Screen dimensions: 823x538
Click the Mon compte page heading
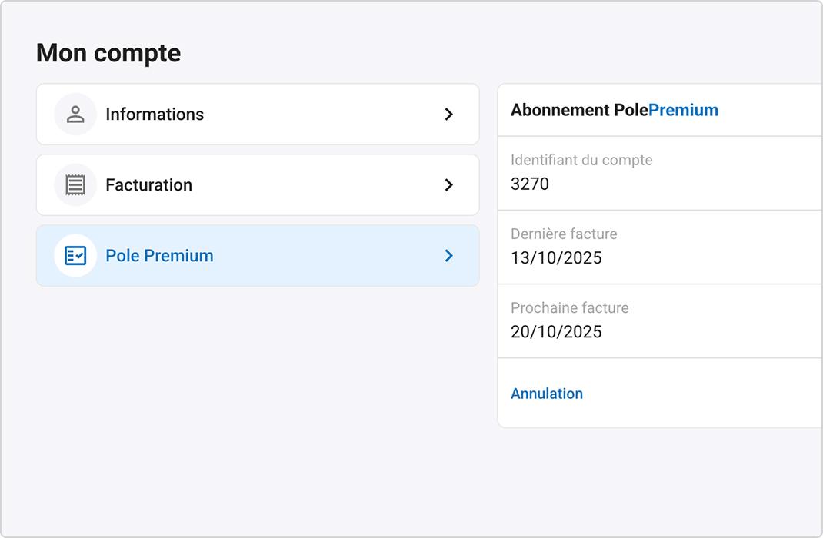click(108, 53)
